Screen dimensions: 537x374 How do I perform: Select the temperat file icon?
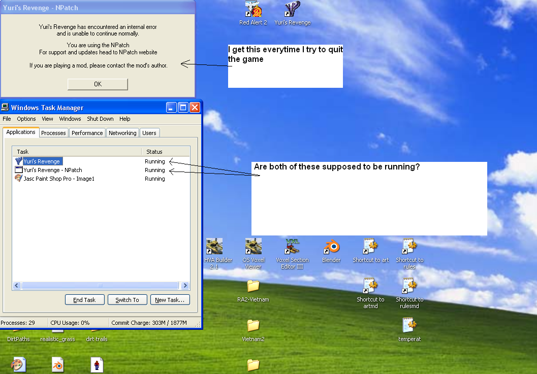point(409,329)
